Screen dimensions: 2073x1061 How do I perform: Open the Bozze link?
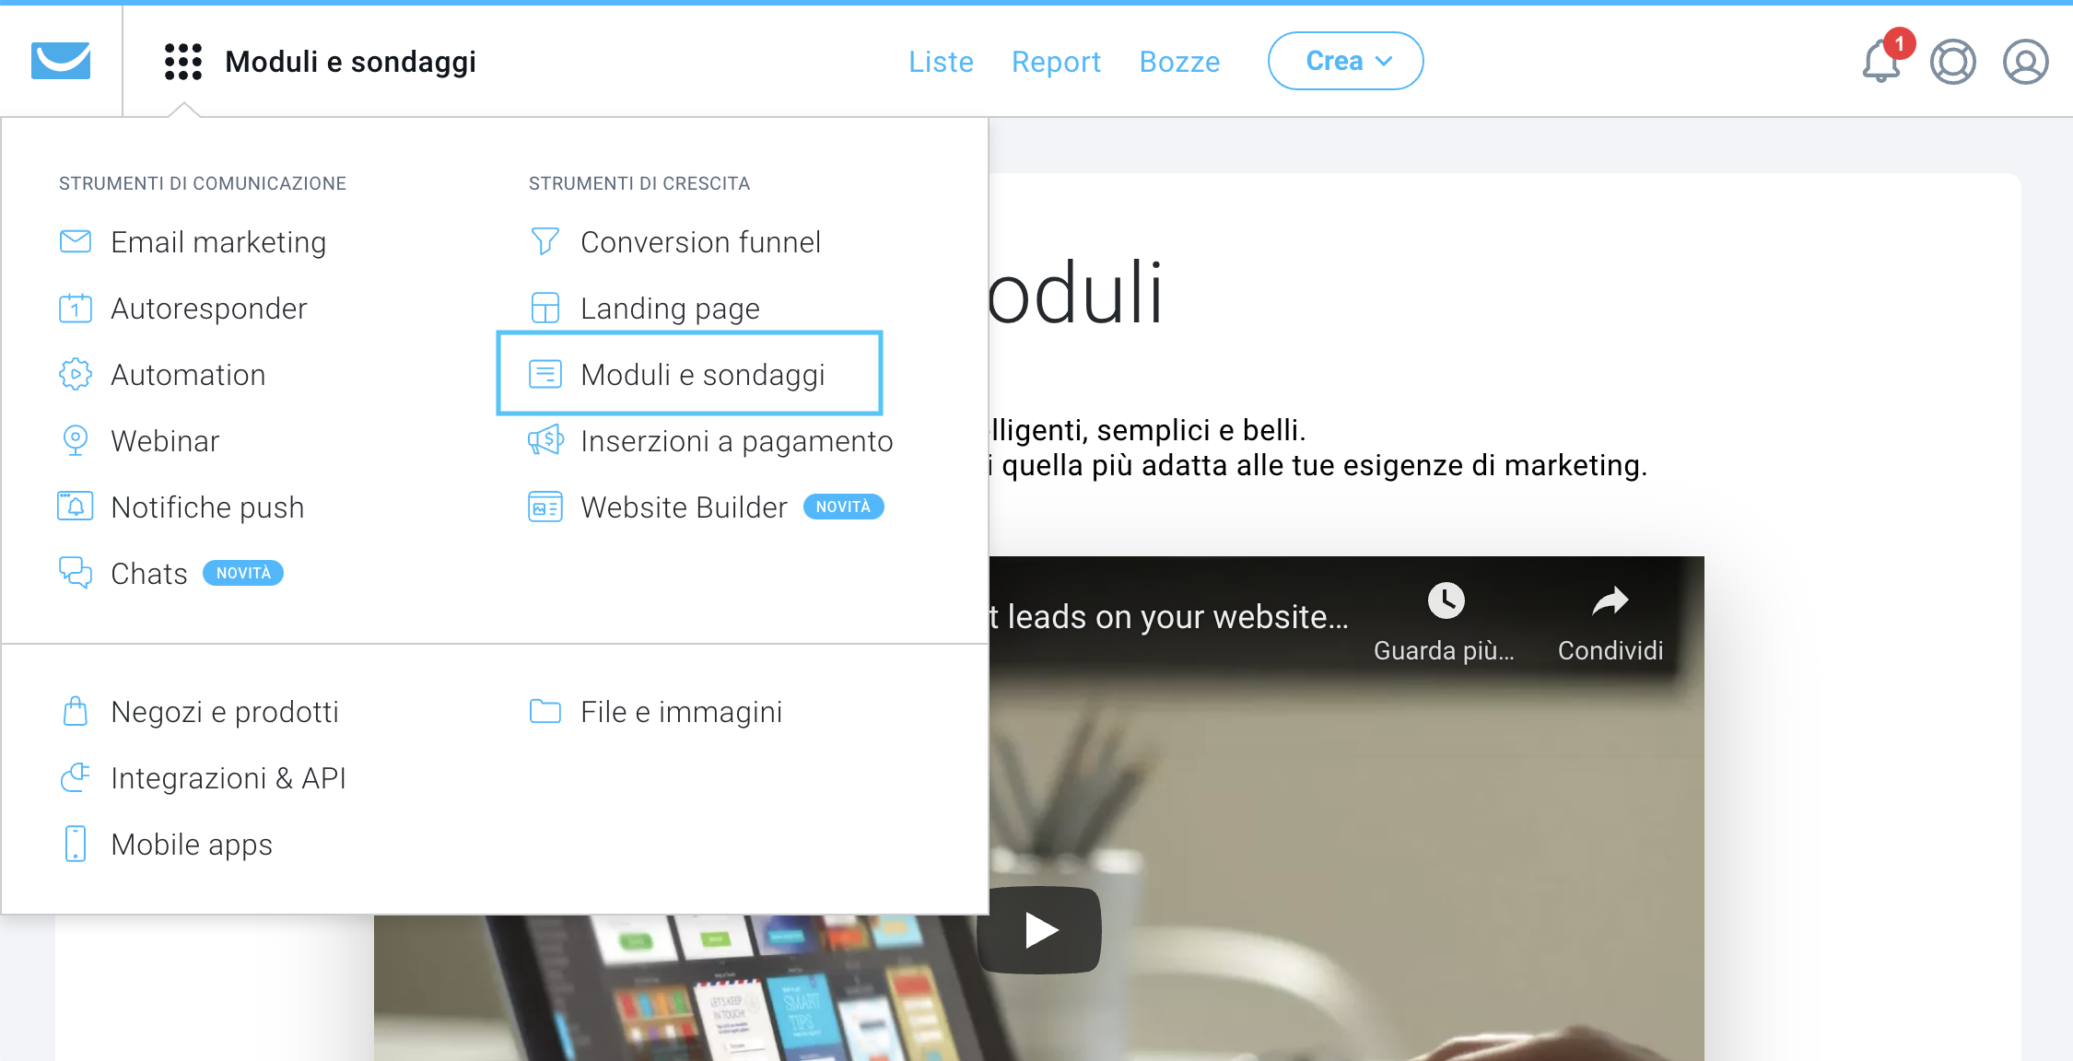coord(1179,62)
